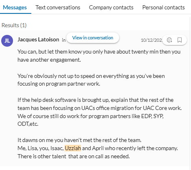The image size is (191, 170).
Task: Click the 10/12 message date stamp
Action: point(152,40)
